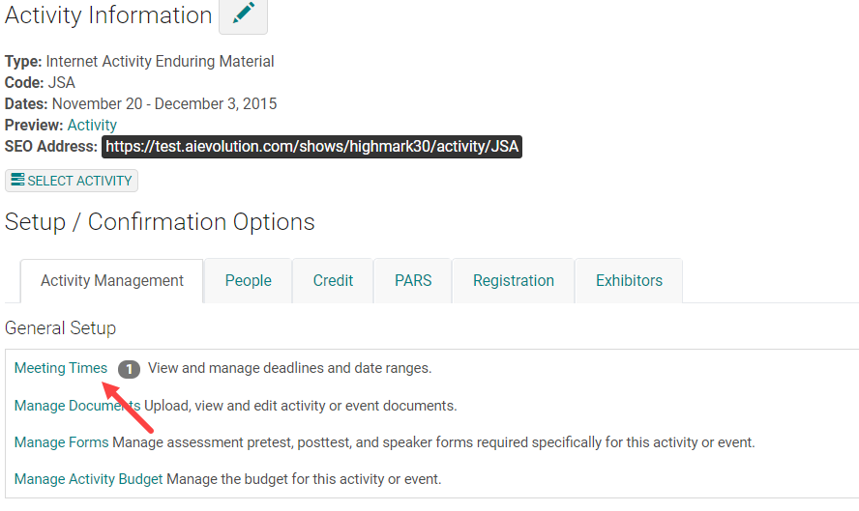
Task: Go to the Registration tab
Action: 514,281
